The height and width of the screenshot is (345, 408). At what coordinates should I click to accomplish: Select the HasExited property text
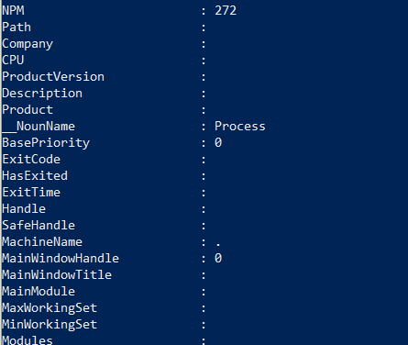click(35, 176)
